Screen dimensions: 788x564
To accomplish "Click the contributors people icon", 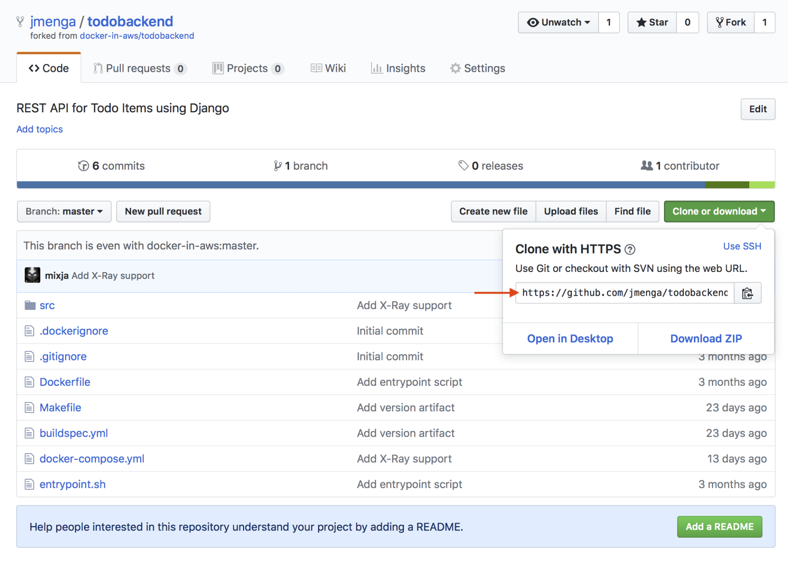I will tap(646, 166).
